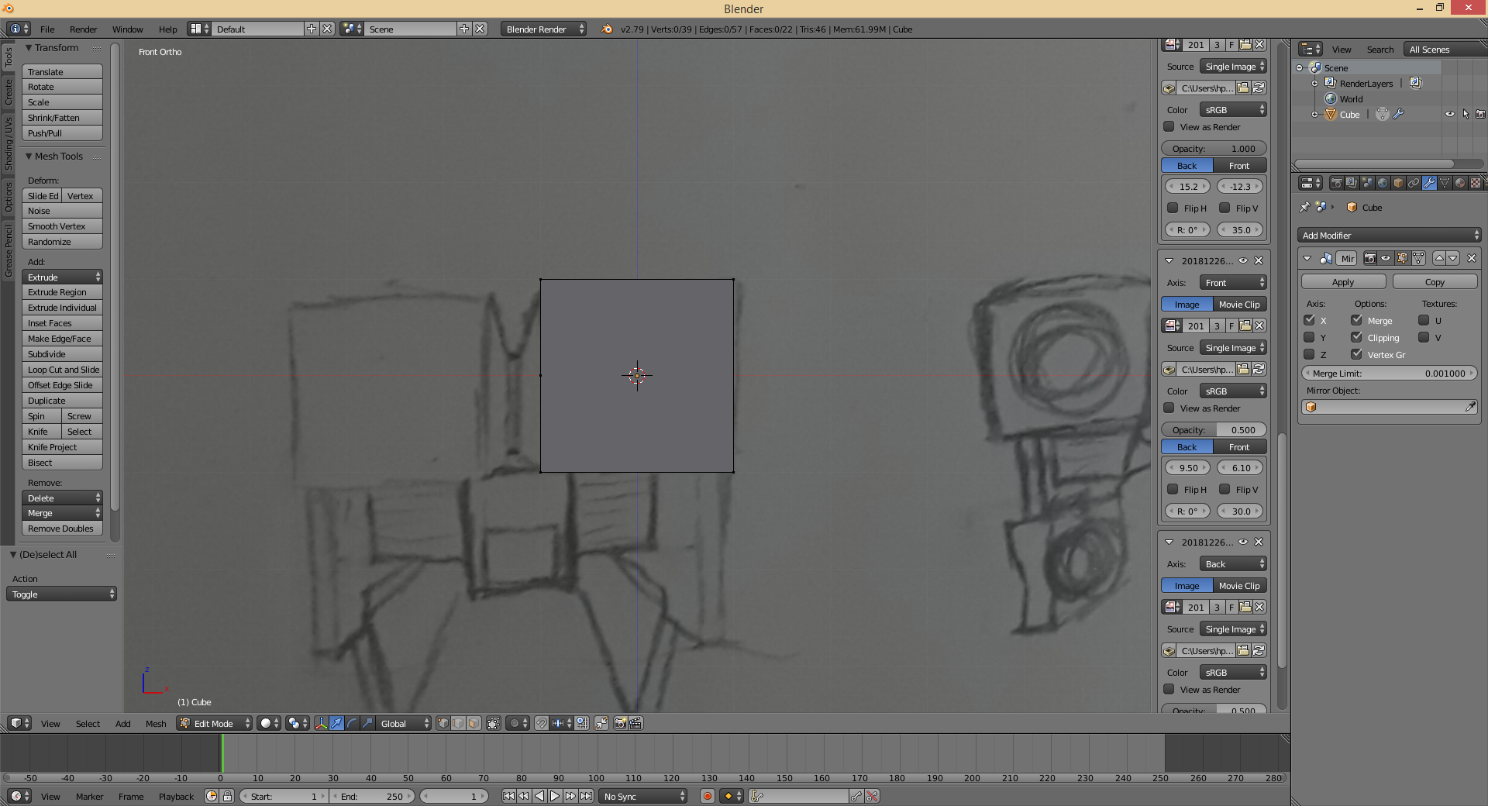Select the rotate manipulator arc icon
1488x806 pixels.
click(x=352, y=723)
